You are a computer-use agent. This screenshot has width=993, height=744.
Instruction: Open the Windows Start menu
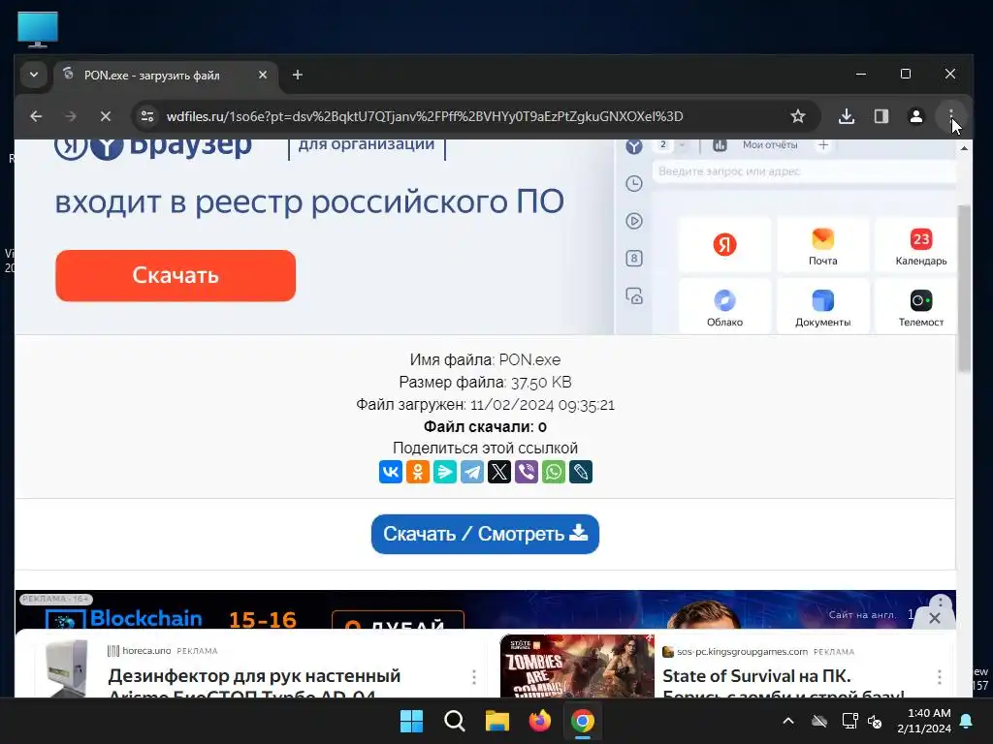click(411, 721)
